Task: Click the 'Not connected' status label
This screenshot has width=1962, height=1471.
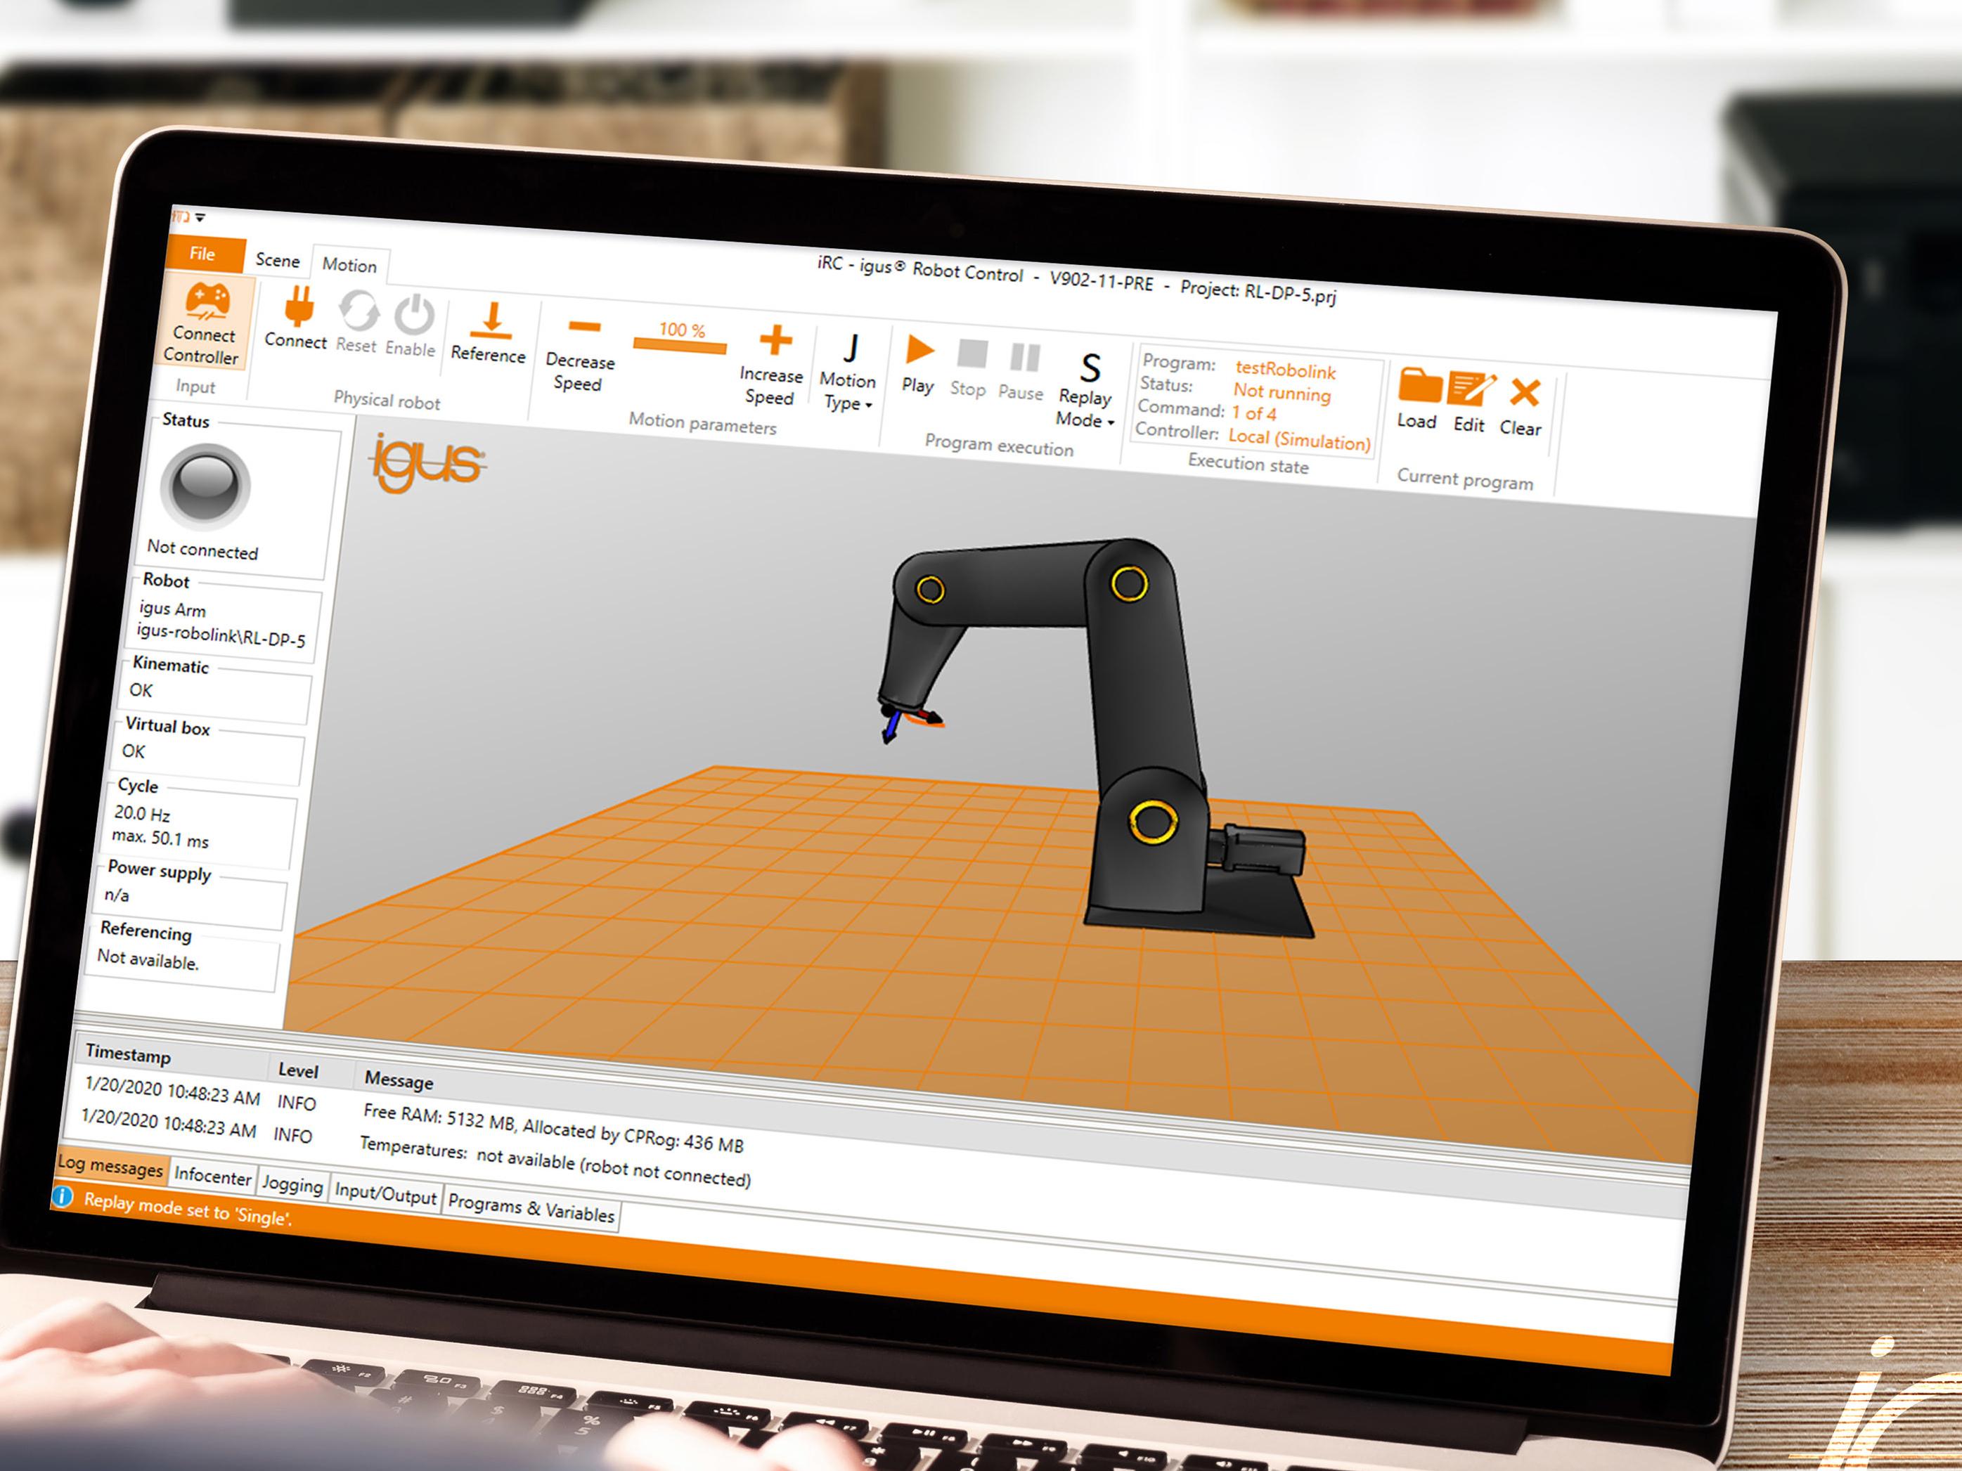Action: point(202,550)
